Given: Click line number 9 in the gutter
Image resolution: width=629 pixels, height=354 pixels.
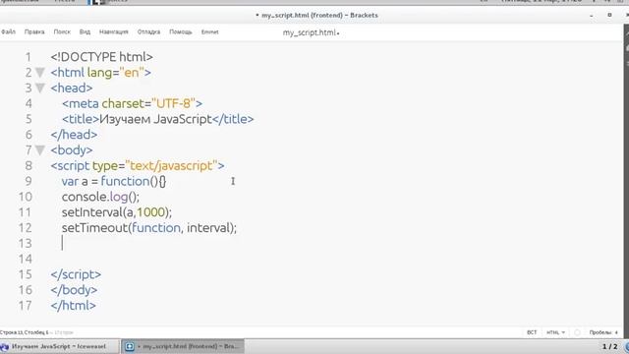Looking at the screenshot, I should [x=29, y=181].
